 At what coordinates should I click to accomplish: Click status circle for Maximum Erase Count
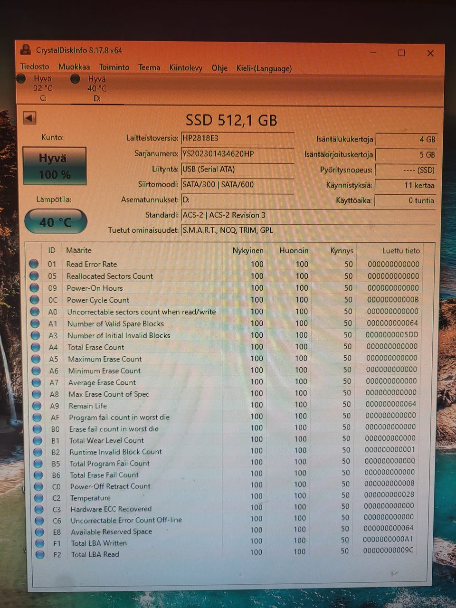click(36, 359)
